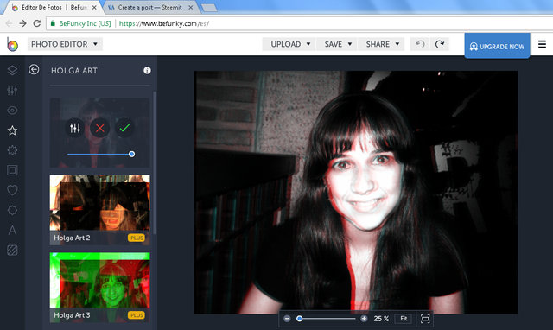
Task: Go back in browser history
Action: [10, 23]
